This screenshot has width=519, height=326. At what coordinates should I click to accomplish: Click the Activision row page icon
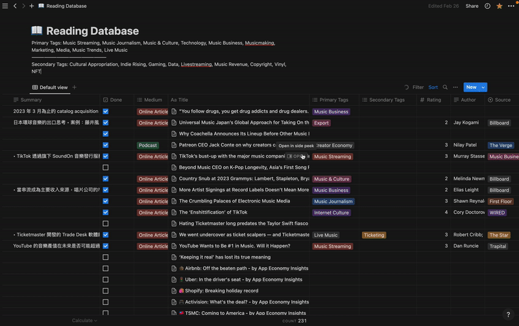pos(174,302)
